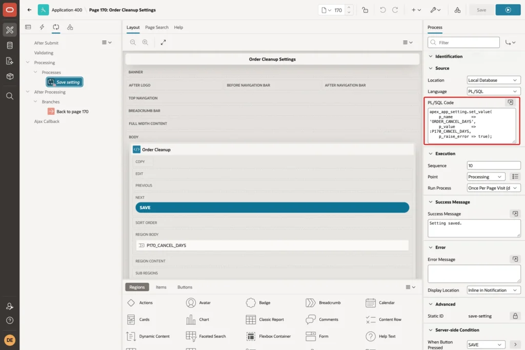Screen dimensions: 525x350
Task: Open SQL Workshop database icon in sidebar
Action: (x=10, y=46)
